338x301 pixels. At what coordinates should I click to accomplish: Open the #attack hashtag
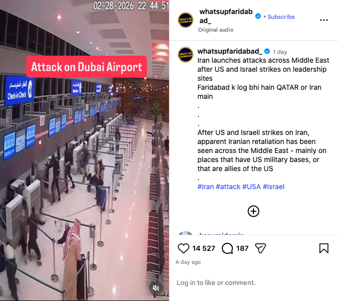tap(228, 187)
